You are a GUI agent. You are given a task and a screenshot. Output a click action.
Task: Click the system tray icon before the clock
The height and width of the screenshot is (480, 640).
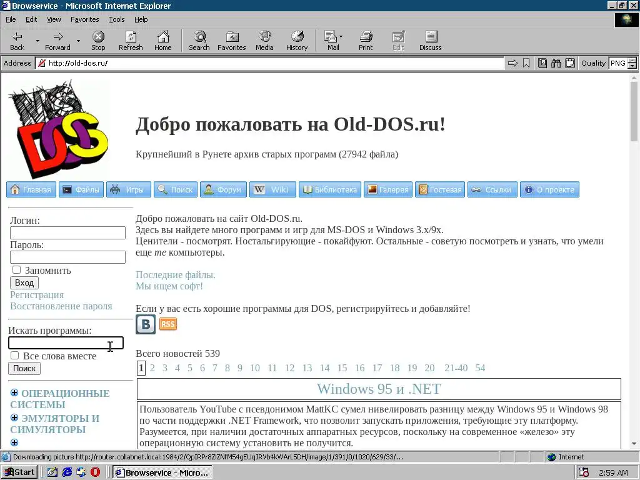[x=584, y=472]
